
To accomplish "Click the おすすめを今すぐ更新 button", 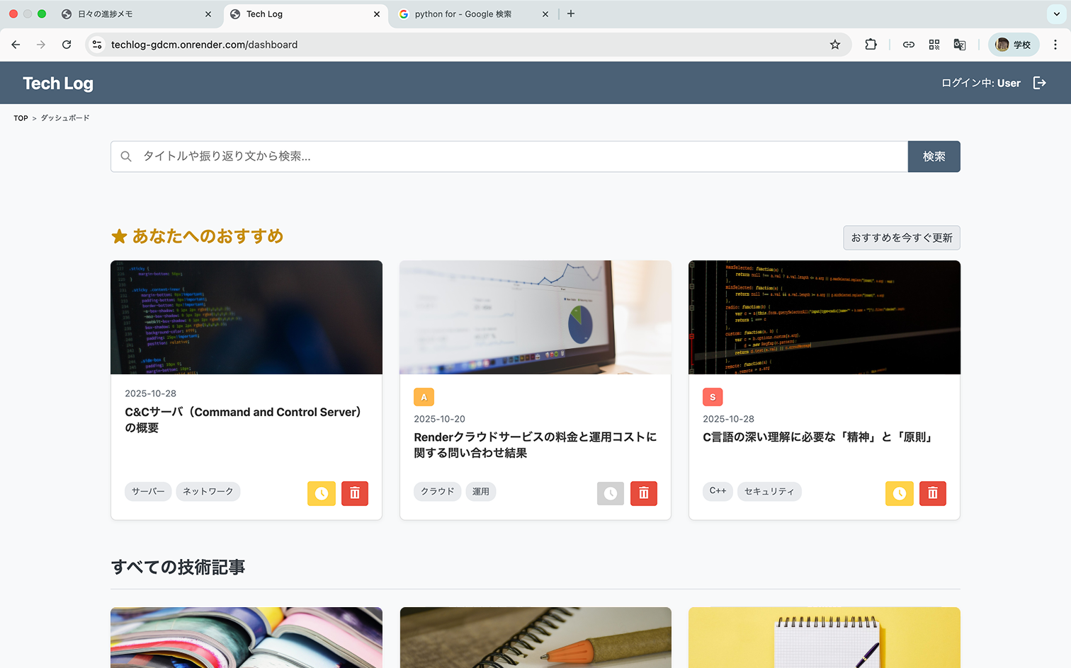I will click(902, 238).
